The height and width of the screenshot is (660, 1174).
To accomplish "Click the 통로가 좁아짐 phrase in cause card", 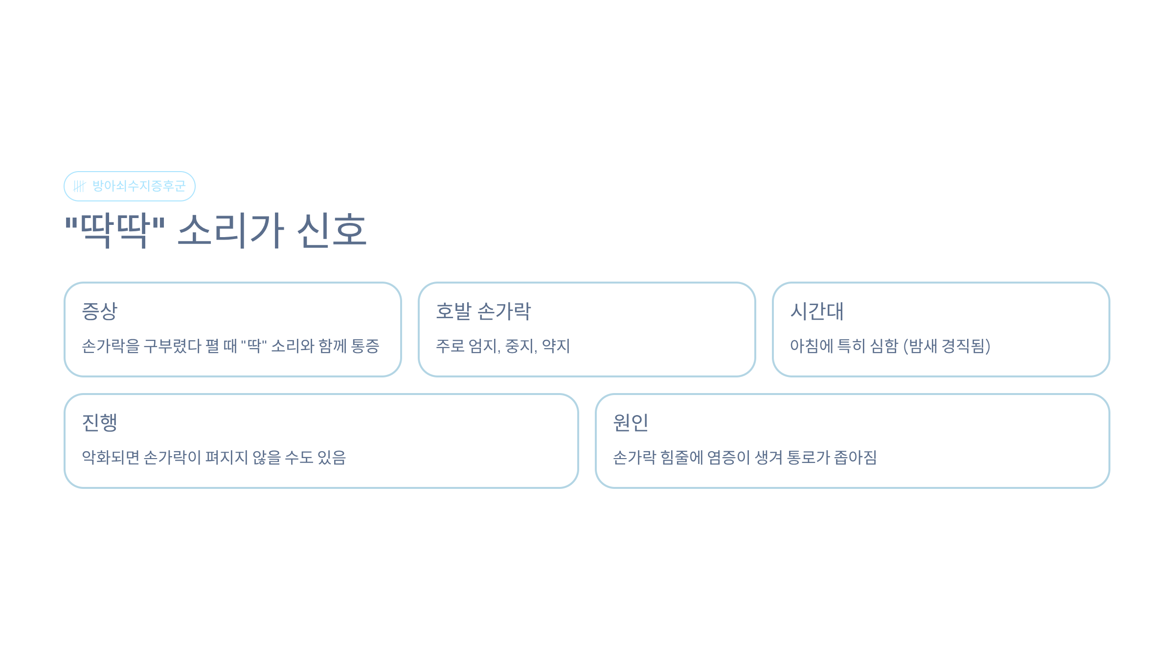I will 832,458.
